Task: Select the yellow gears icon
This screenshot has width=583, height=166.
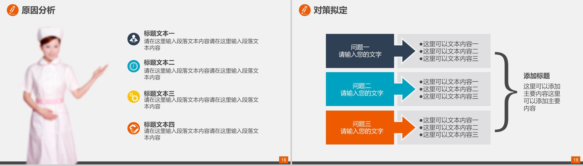Action: tap(134, 97)
